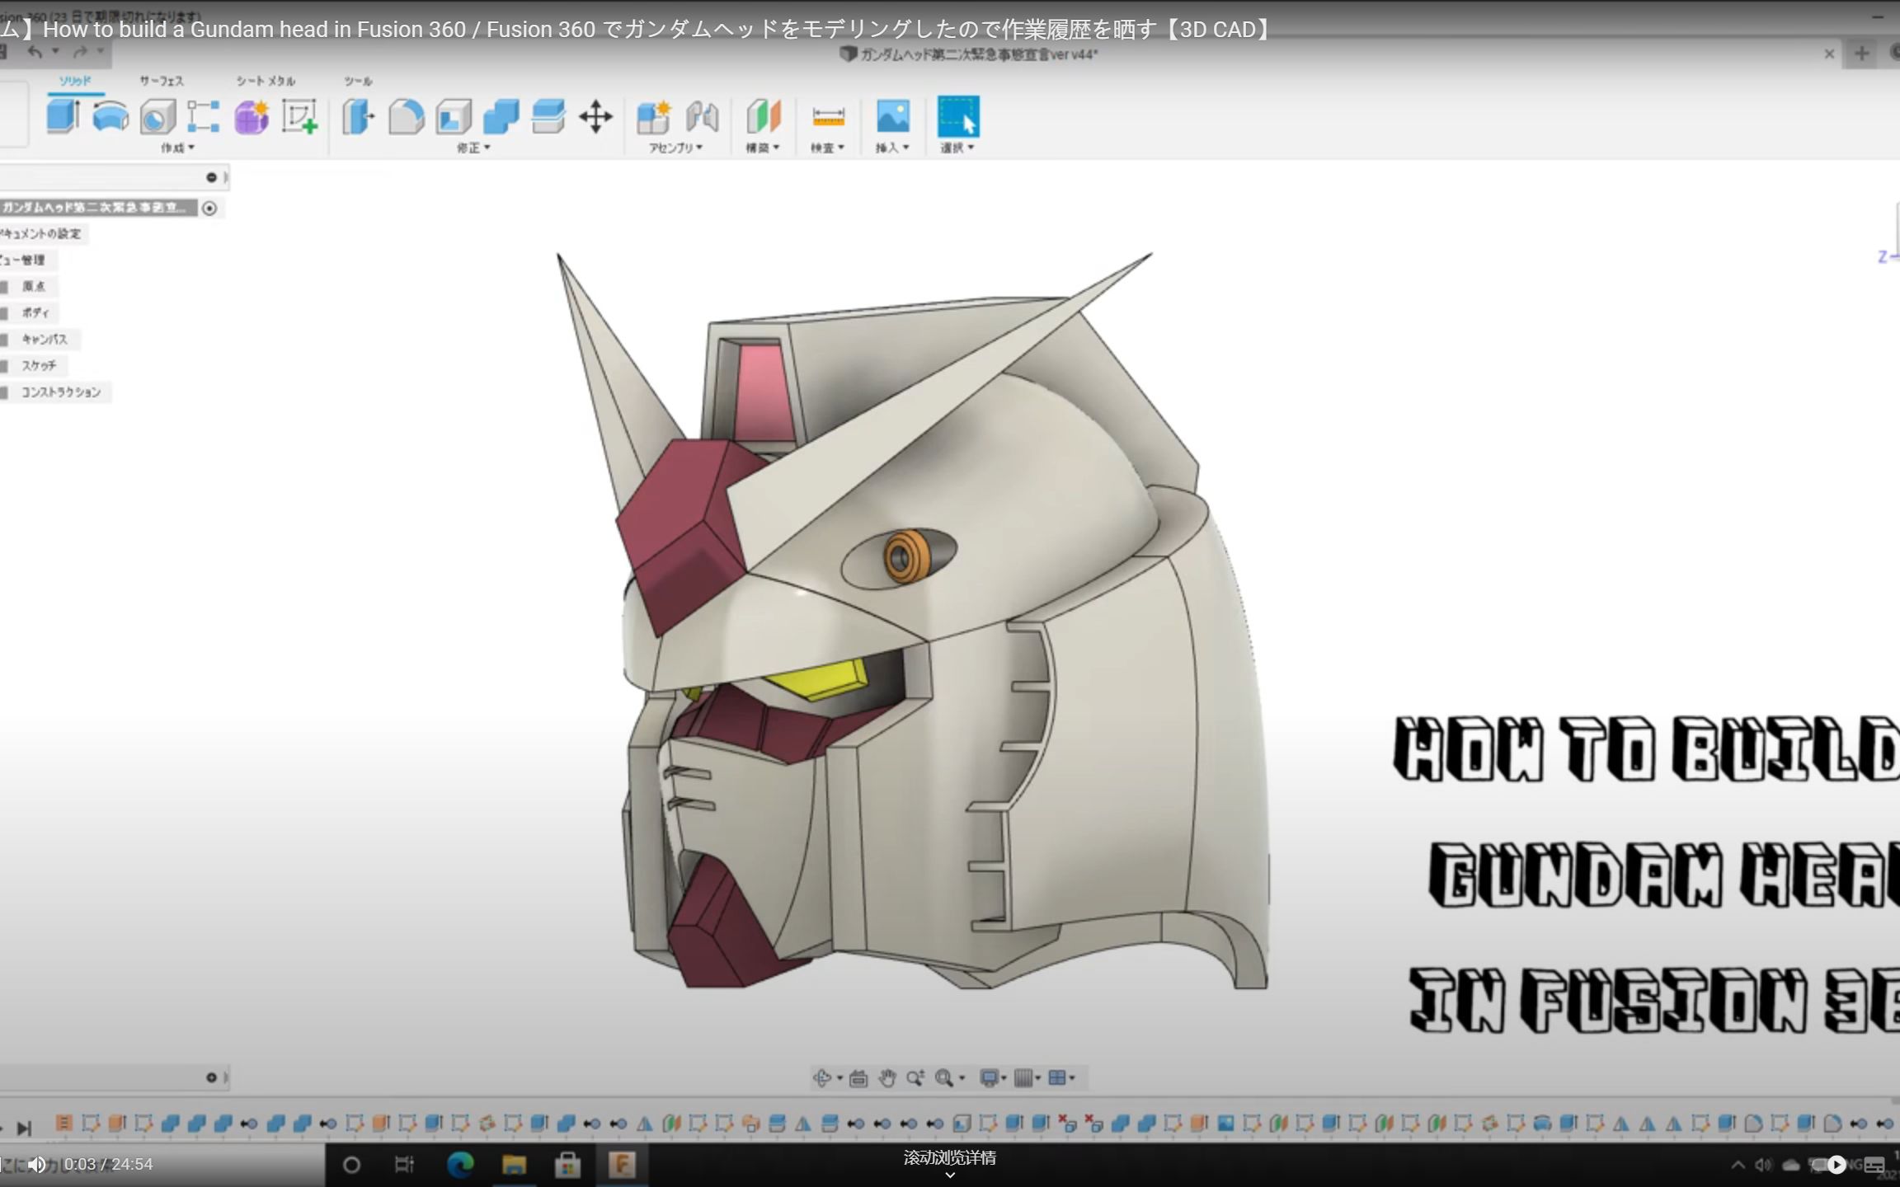Open the Measure tool

tap(830, 115)
